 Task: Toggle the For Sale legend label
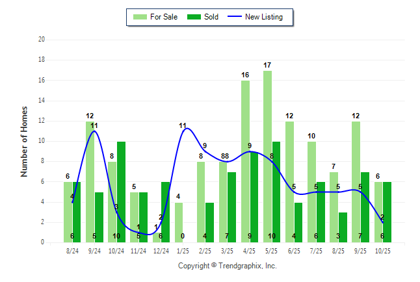[165, 17]
